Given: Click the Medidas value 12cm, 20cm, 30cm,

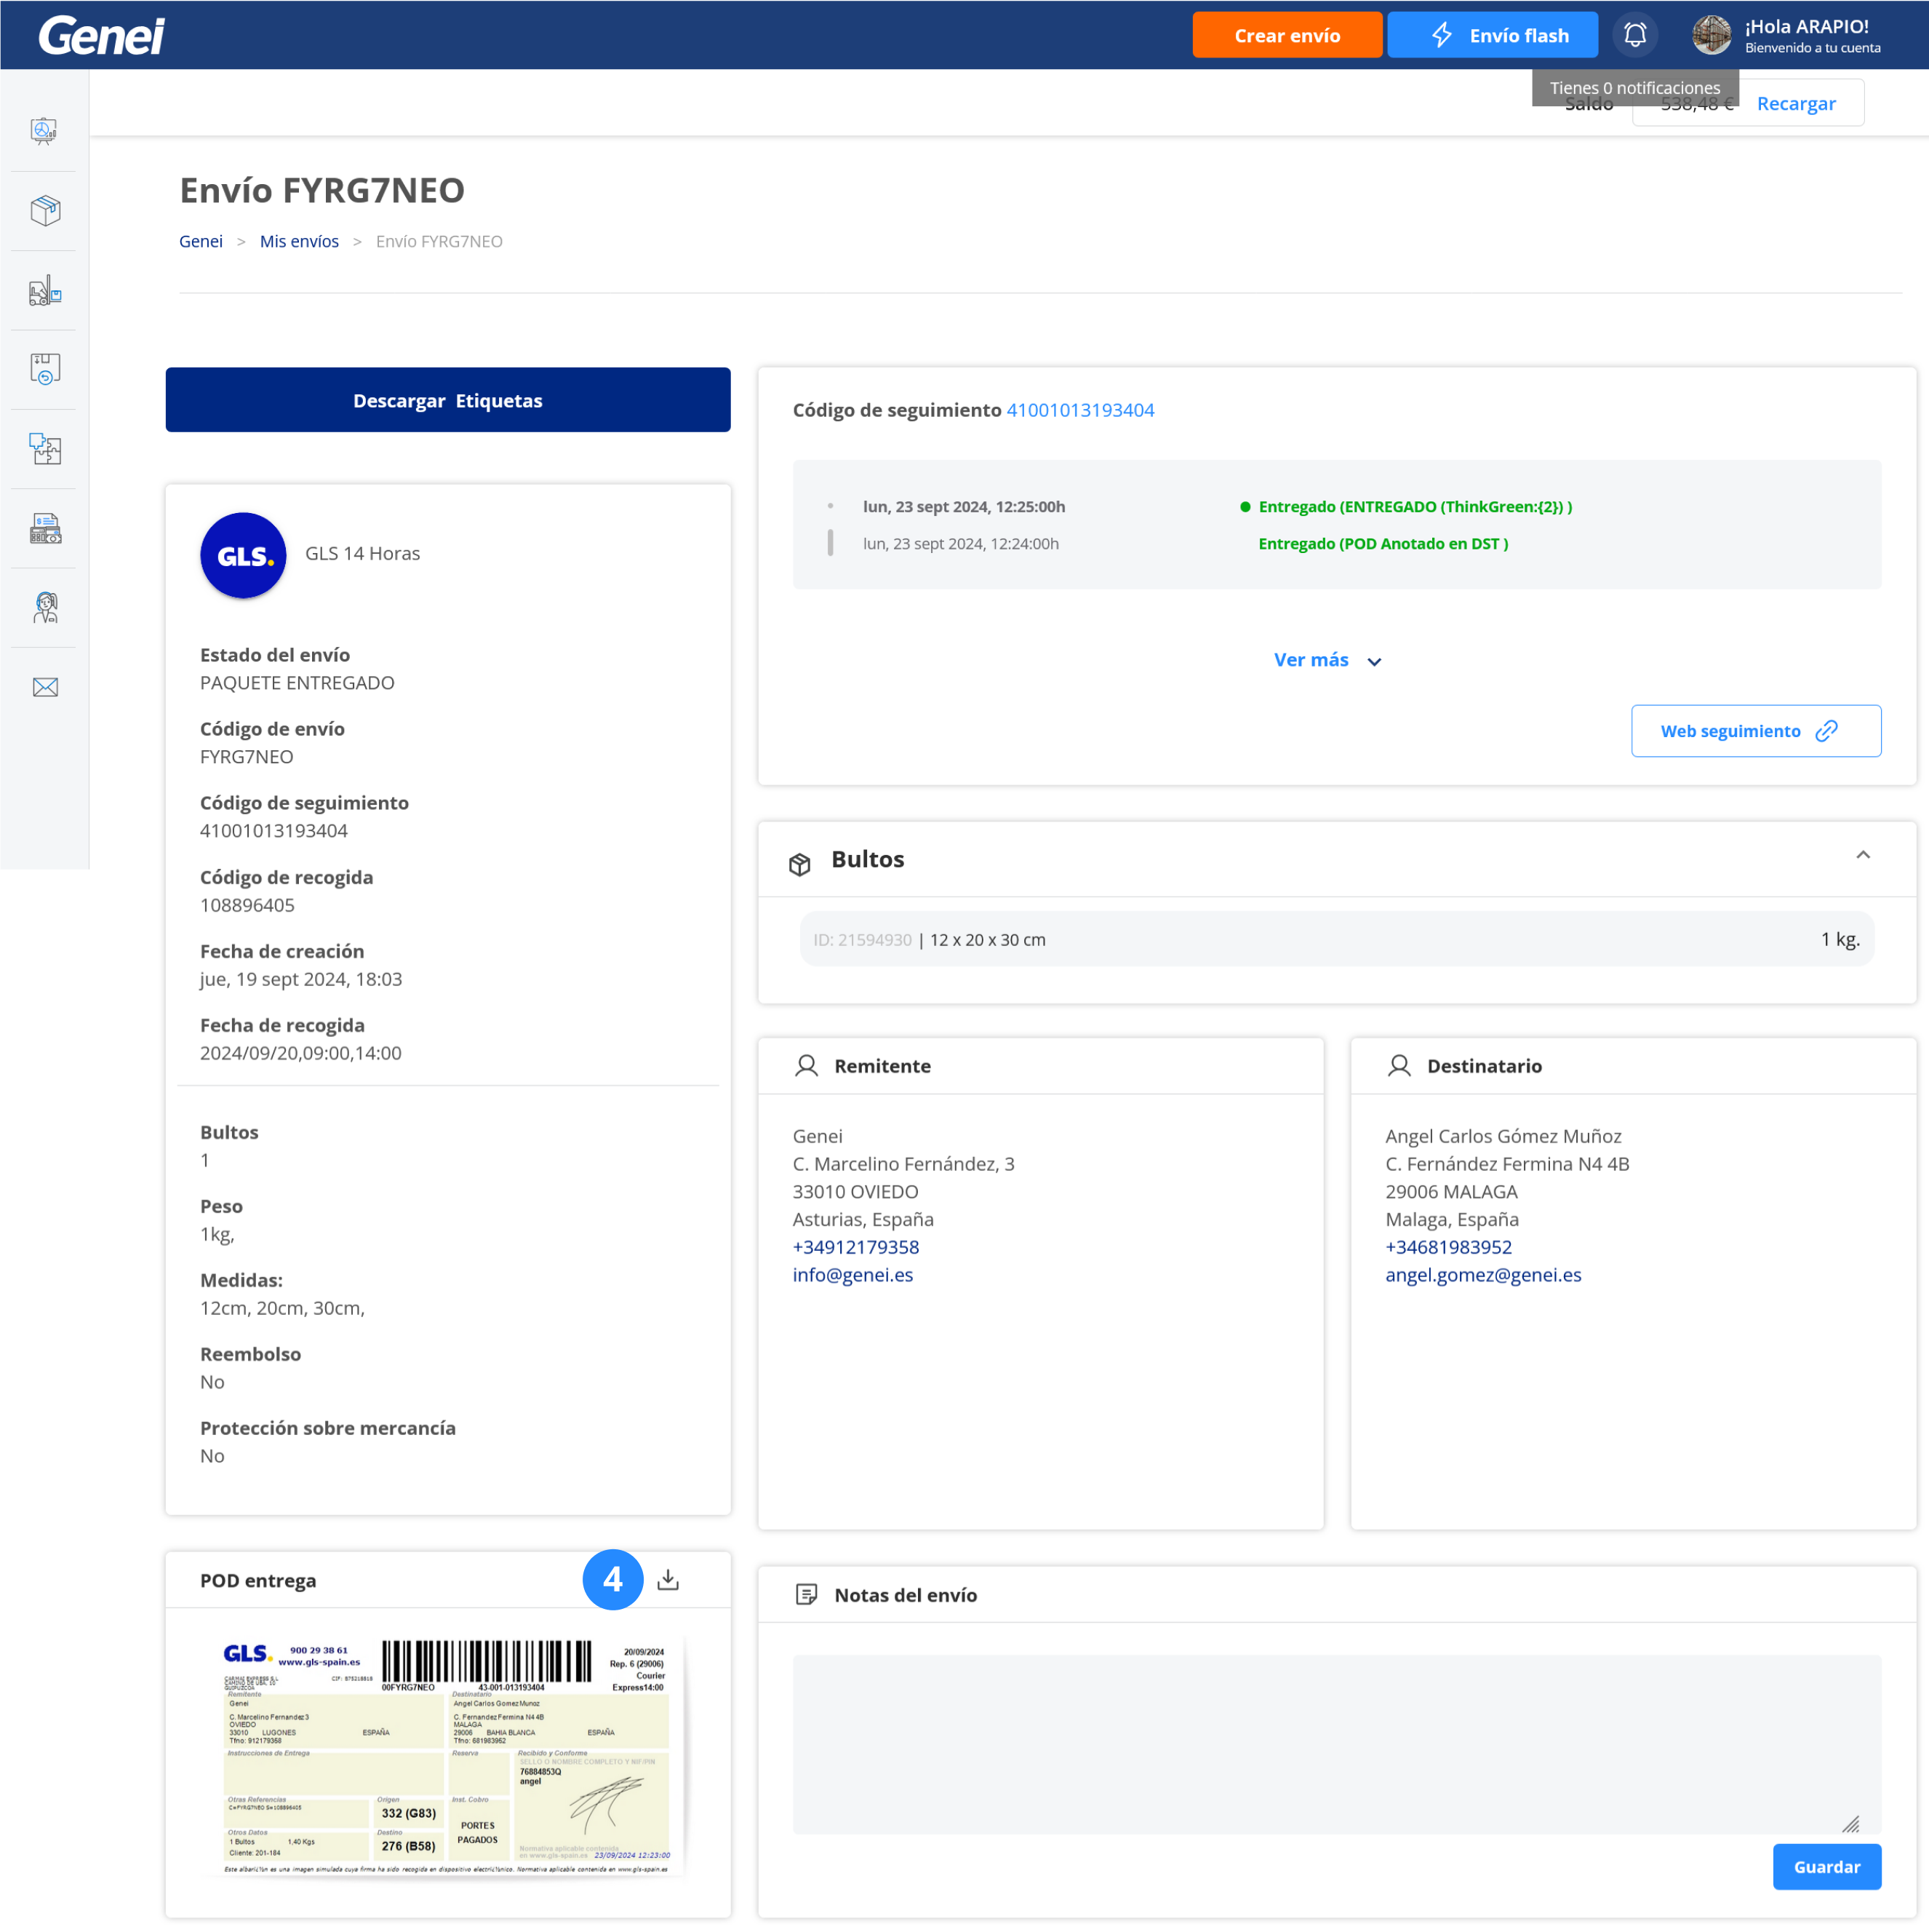Looking at the screenshot, I should [281, 1308].
